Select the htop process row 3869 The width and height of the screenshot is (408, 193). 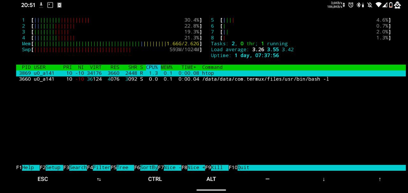211,73
